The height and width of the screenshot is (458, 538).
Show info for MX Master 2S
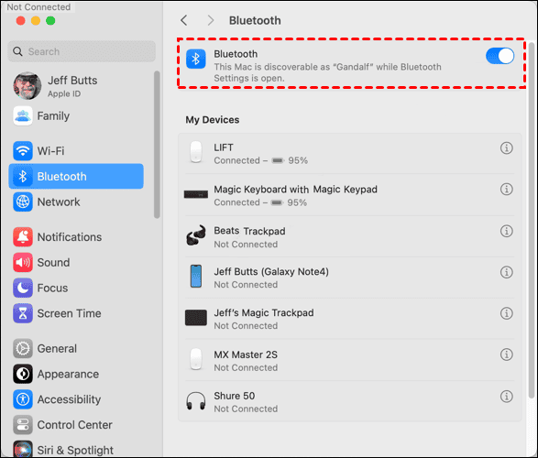506,354
